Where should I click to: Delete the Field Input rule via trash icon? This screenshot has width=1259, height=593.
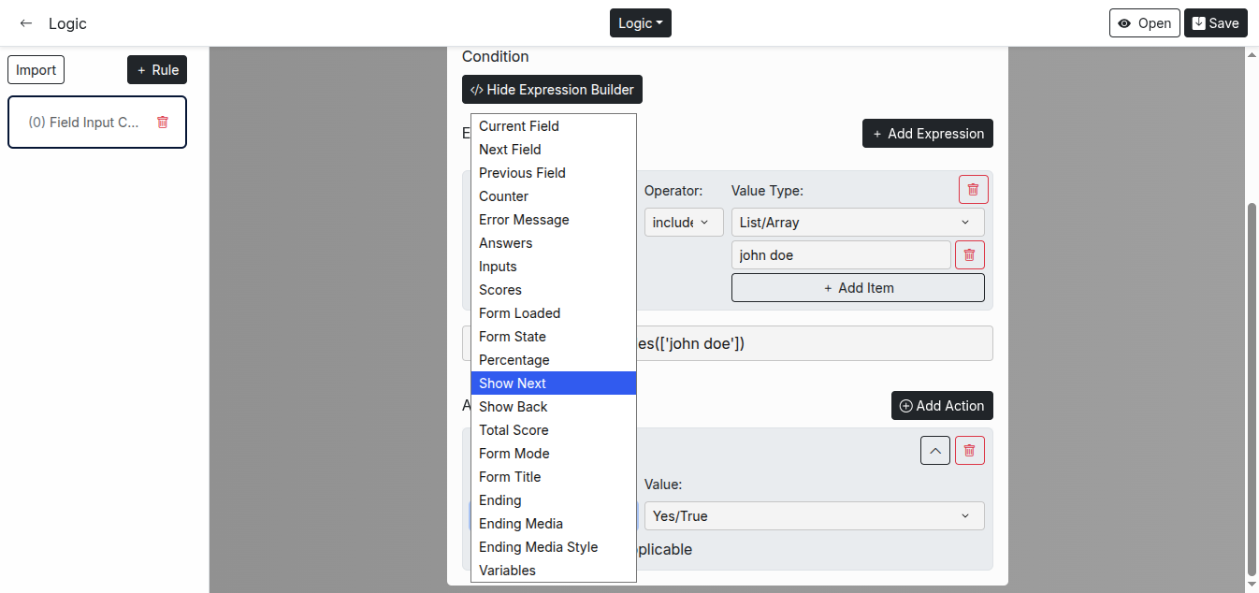click(163, 122)
